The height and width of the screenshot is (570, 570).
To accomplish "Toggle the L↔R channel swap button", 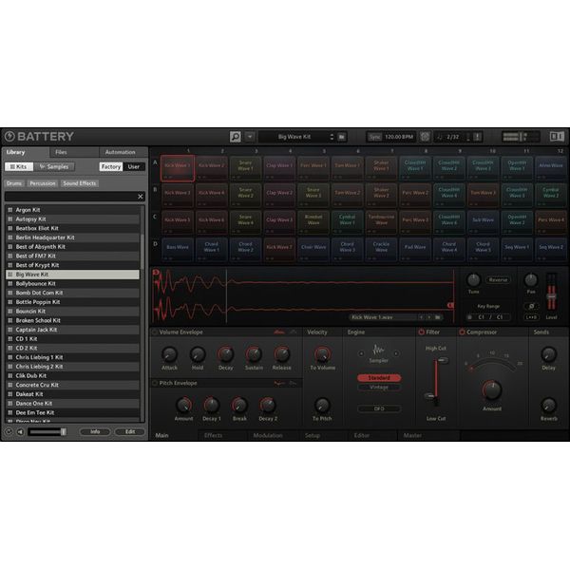I will (531, 317).
